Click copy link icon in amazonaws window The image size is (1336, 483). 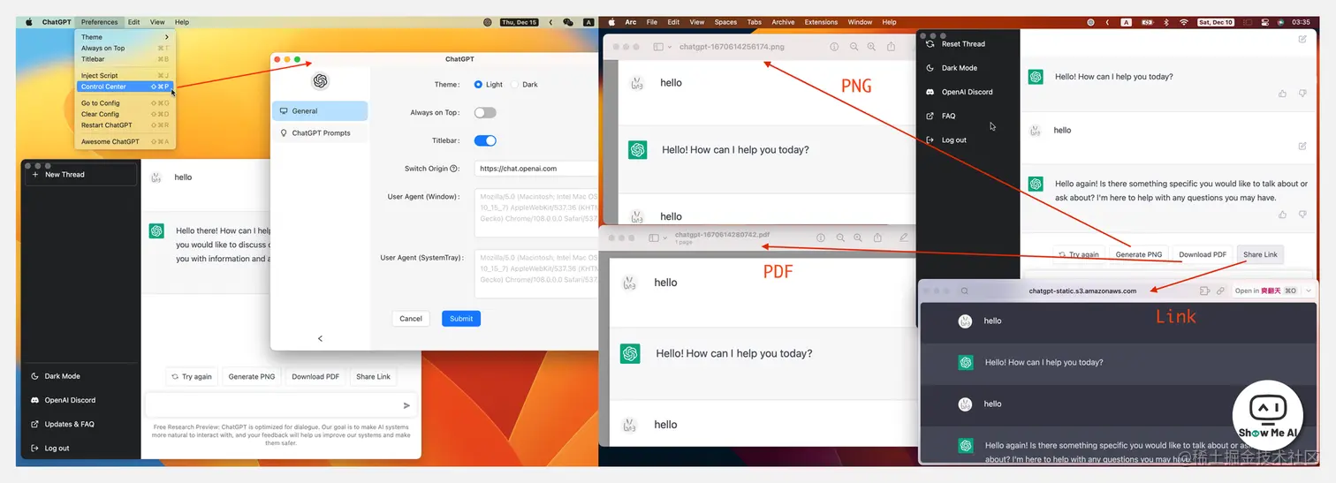[x=1220, y=291]
